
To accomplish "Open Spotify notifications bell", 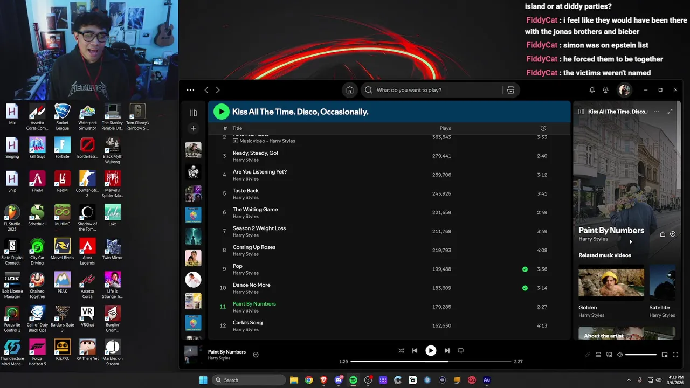I will click(592, 90).
